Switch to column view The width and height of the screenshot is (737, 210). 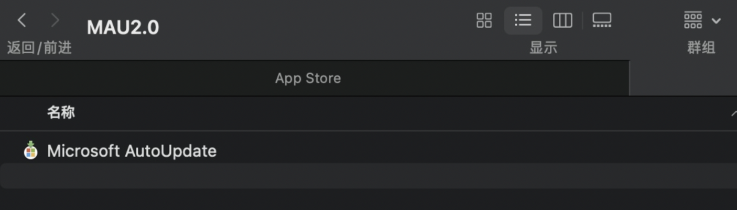[x=562, y=20]
